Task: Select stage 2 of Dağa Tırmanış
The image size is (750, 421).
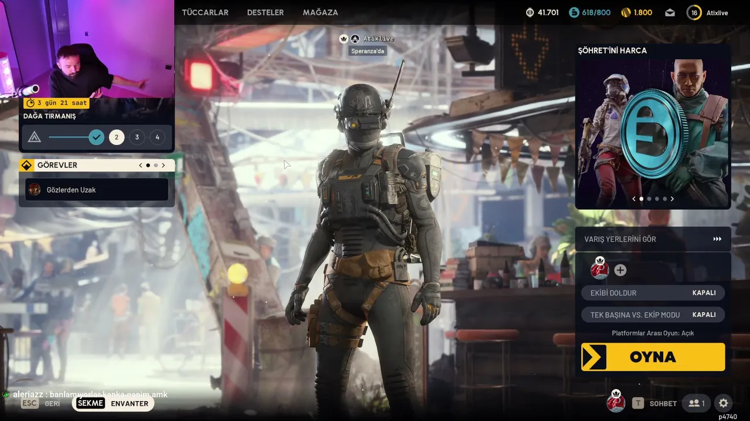Action: (117, 137)
